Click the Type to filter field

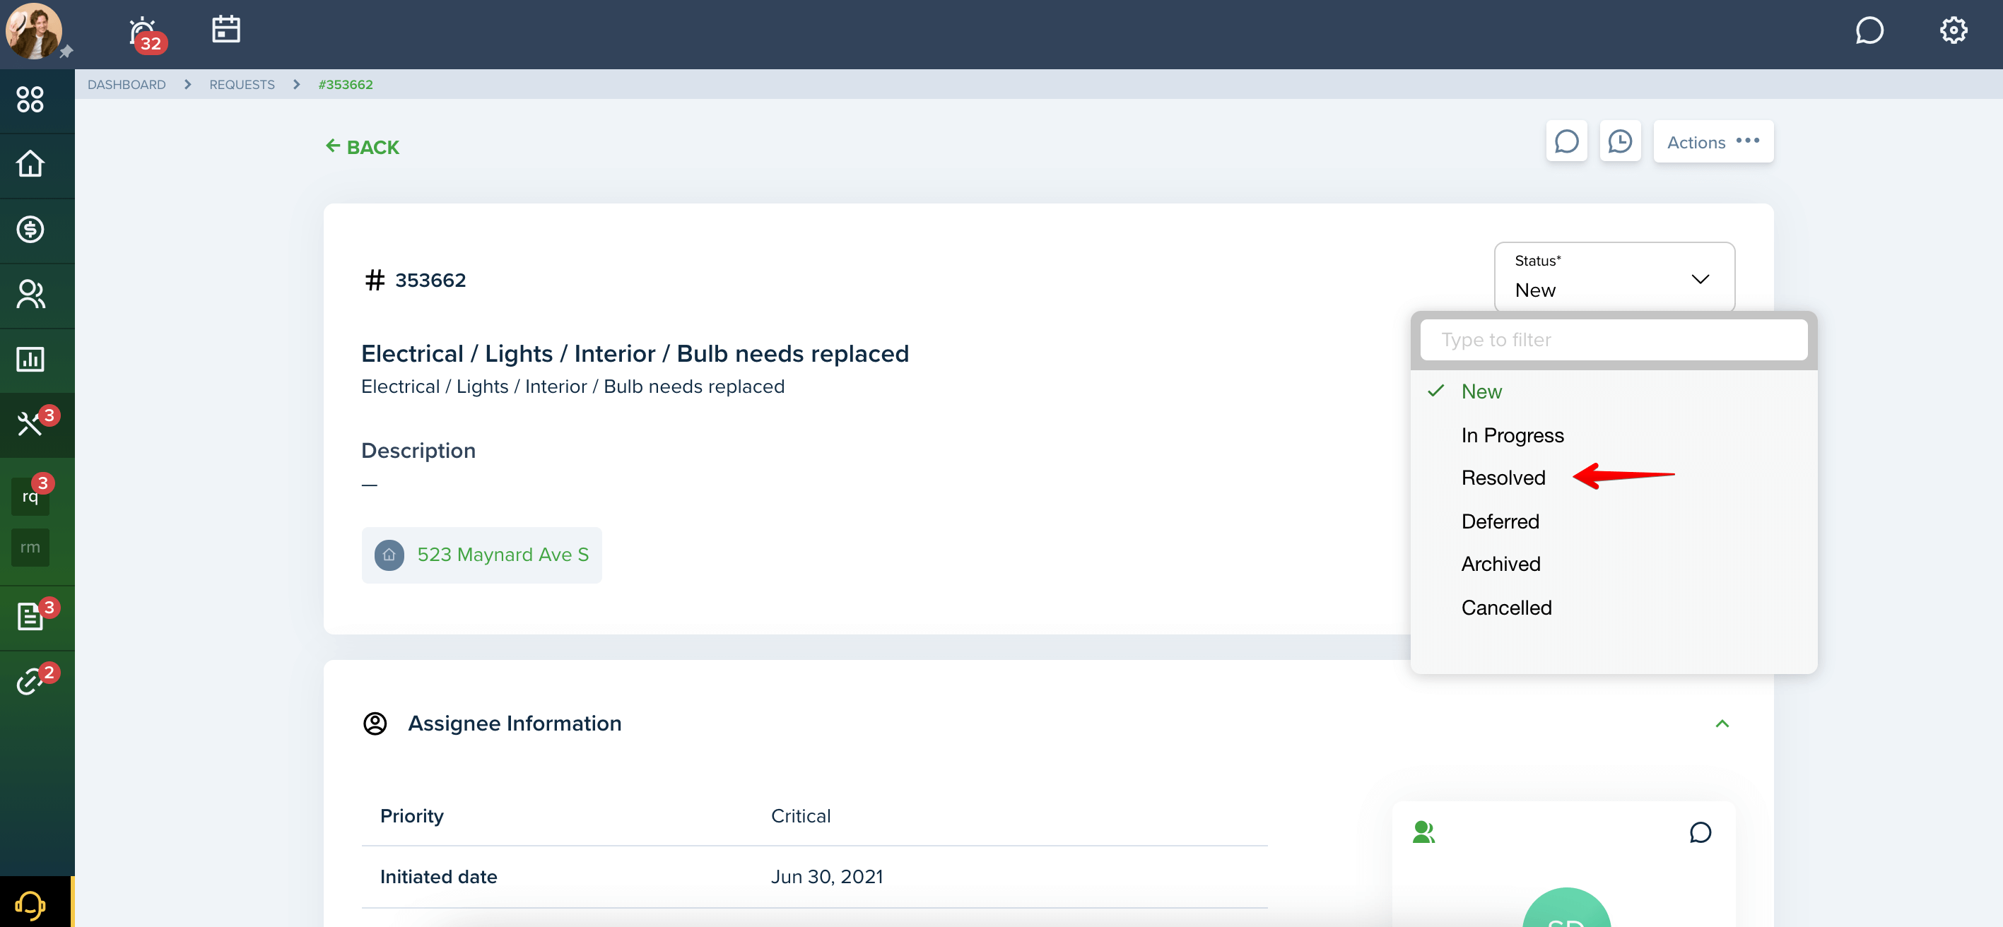pyautogui.click(x=1613, y=340)
